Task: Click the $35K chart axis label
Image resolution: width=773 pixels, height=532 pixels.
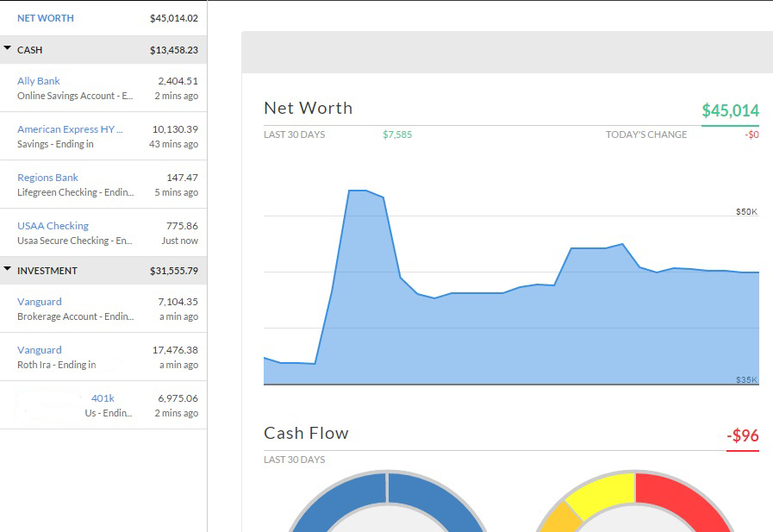Action: pos(746,379)
